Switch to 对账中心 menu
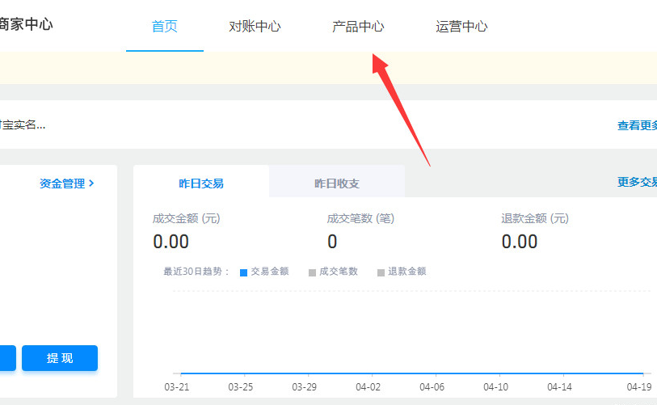 (x=255, y=27)
